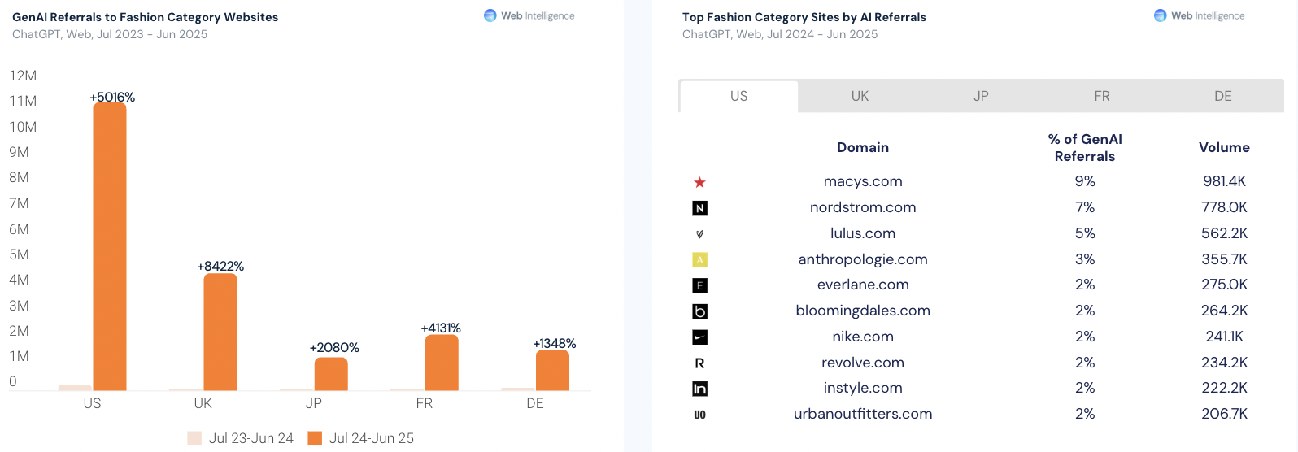Viewport: 1298px width, 452px height.
Task: Click the Urban Outfitters UO favicon
Action: pyautogui.click(x=699, y=415)
